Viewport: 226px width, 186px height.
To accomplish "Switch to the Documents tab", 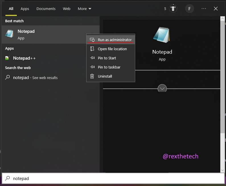I will [x=46, y=9].
